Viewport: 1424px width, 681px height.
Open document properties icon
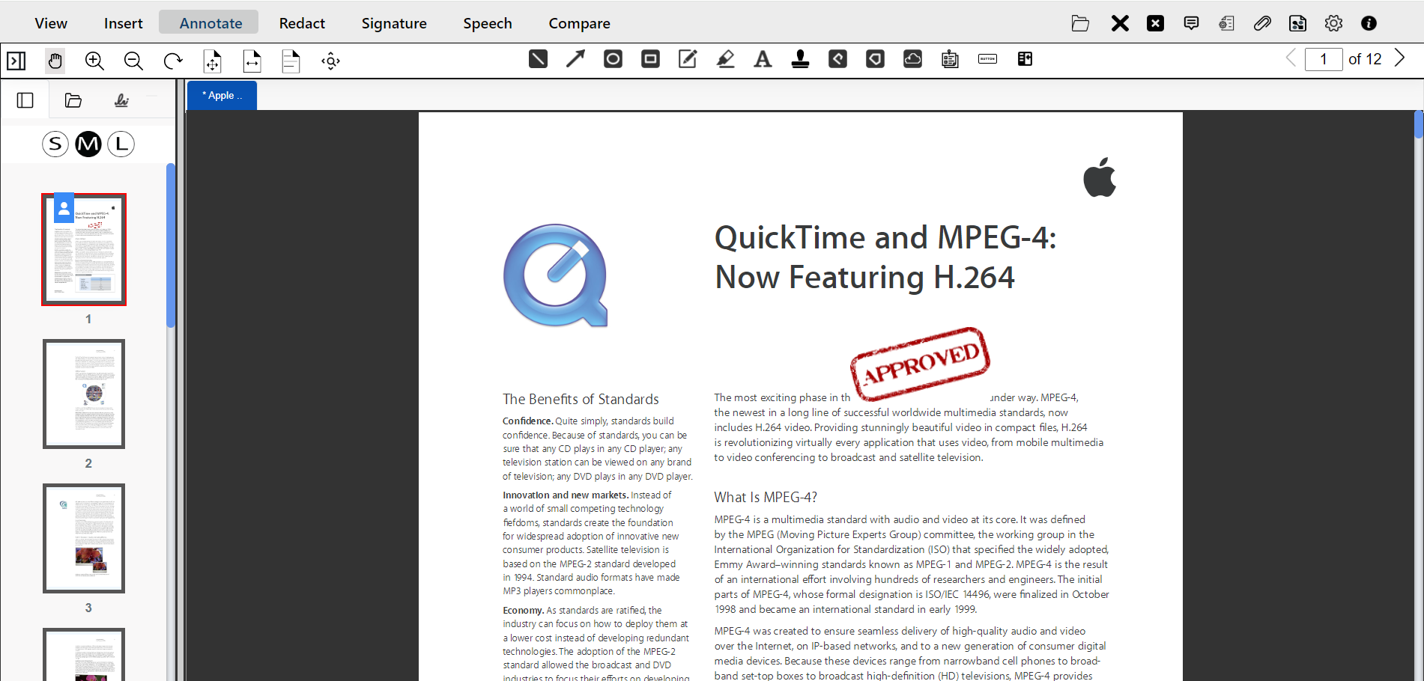tap(1226, 23)
